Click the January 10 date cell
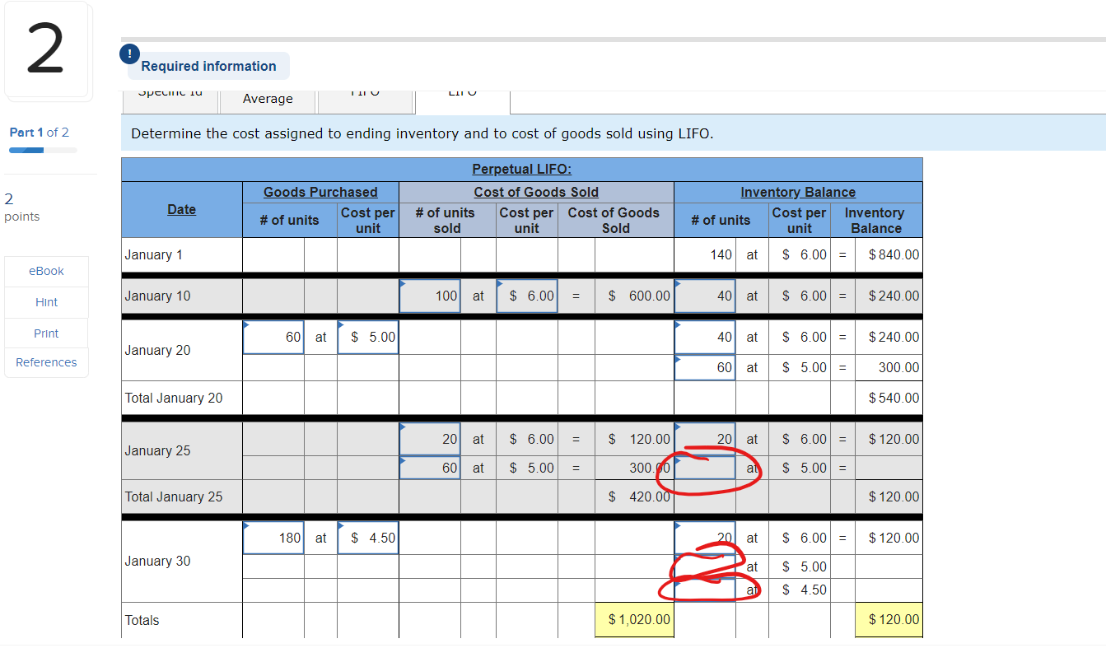Viewport: 1106px width, 648px height. click(x=181, y=296)
